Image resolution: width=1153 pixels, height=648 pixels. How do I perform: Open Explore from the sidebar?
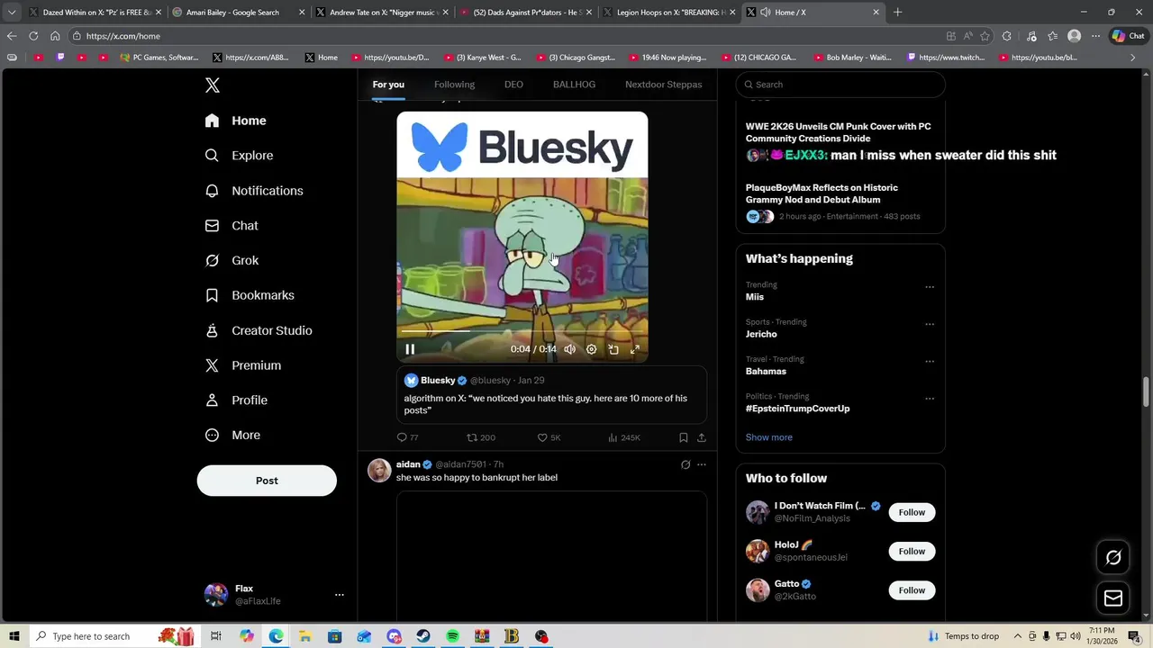[x=240, y=156]
